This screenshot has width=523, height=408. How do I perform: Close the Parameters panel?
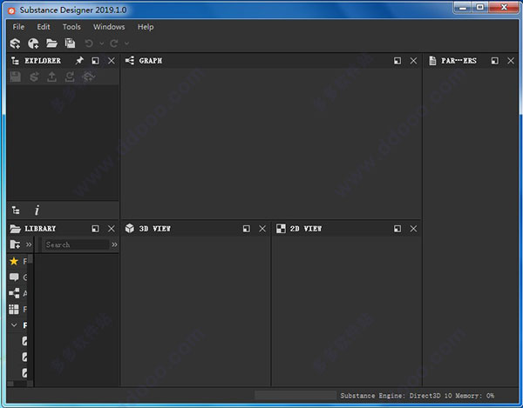click(511, 61)
